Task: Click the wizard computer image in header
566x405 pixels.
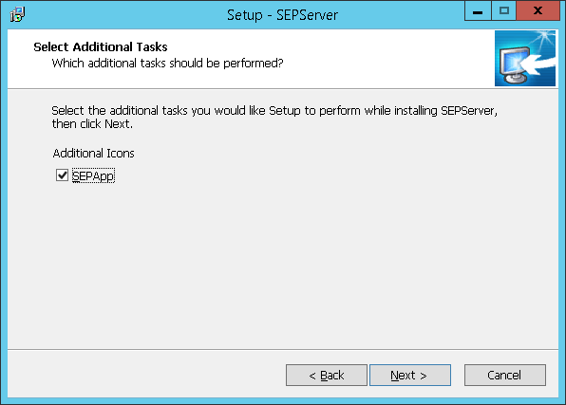Action: (525, 59)
